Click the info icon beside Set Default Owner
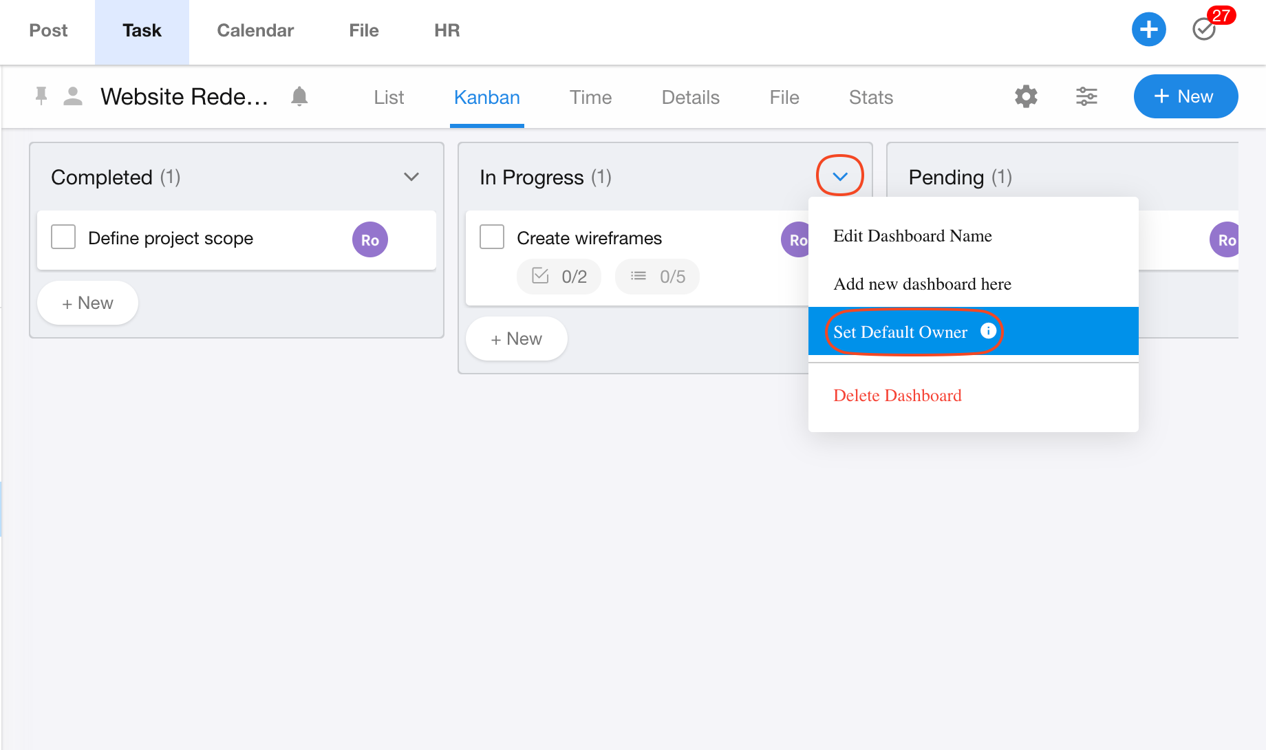 coord(988,331)
